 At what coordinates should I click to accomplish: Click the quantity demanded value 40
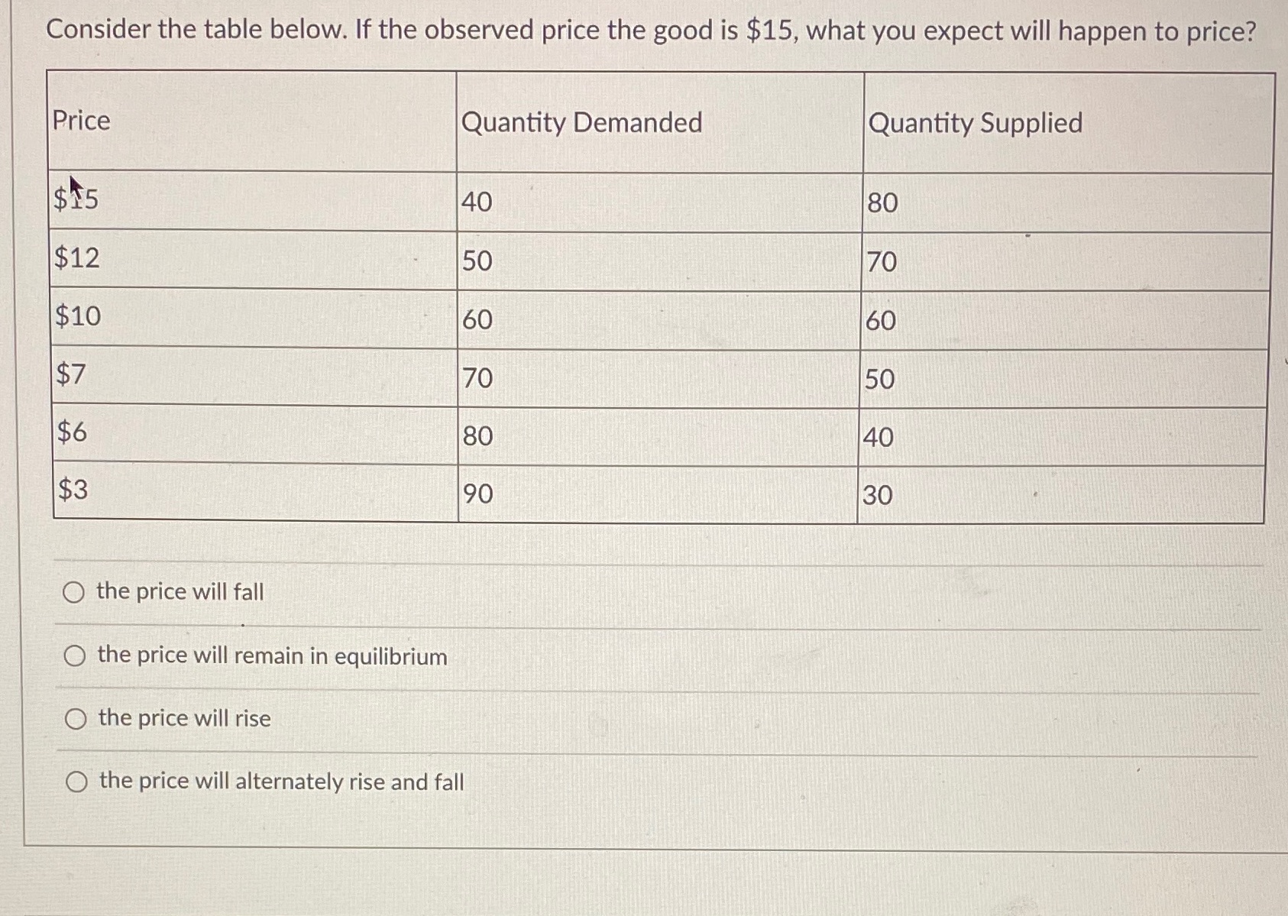(475, 200)
